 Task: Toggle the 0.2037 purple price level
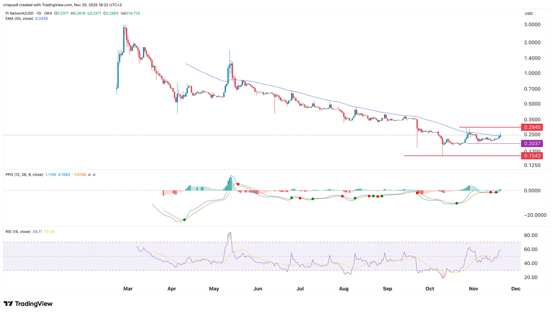click(x=532, y=144)
